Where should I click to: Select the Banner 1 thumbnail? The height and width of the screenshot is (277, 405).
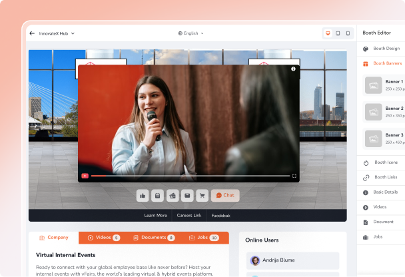coord(374,85)
